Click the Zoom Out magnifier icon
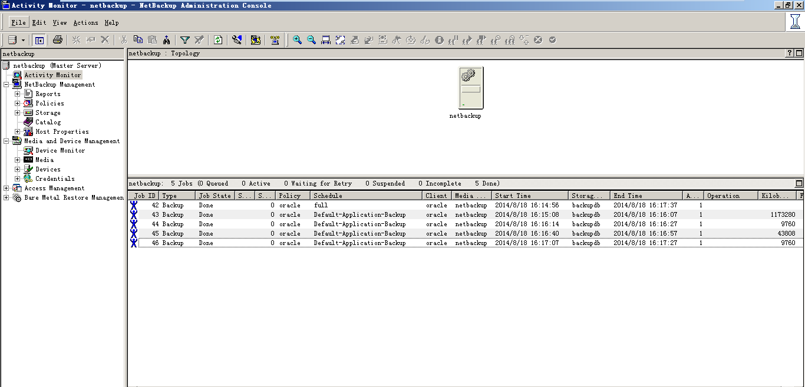The height and width of the screenshot is (387, 805). (311, 40)
